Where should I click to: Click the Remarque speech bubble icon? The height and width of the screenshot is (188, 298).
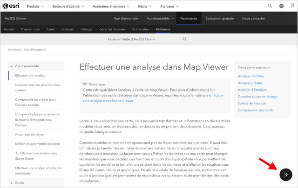pos(85,84)
